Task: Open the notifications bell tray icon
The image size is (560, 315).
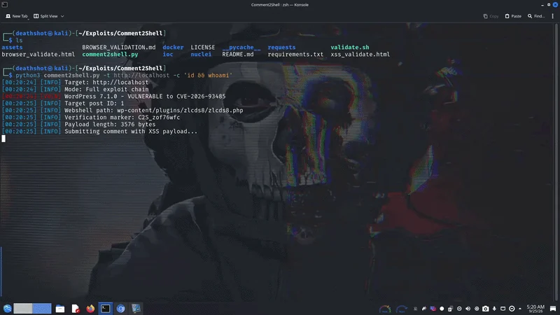Action: pyautogui.click(x=415, y=309)
